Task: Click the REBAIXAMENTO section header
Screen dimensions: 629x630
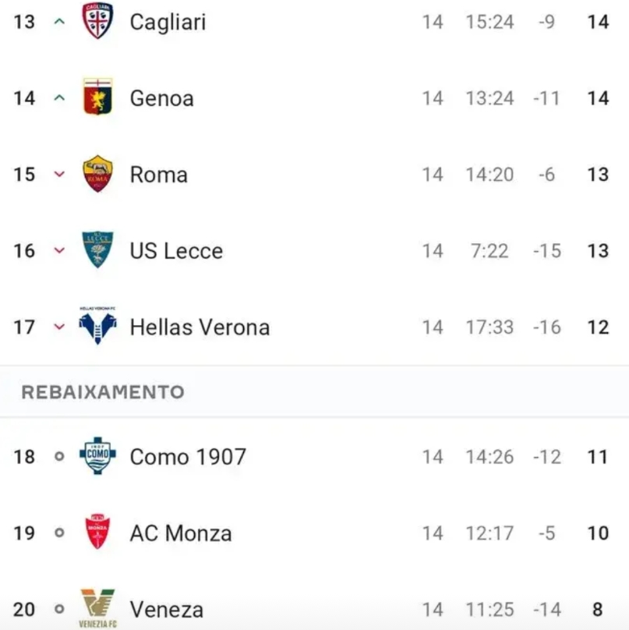Action: [103, 392]
